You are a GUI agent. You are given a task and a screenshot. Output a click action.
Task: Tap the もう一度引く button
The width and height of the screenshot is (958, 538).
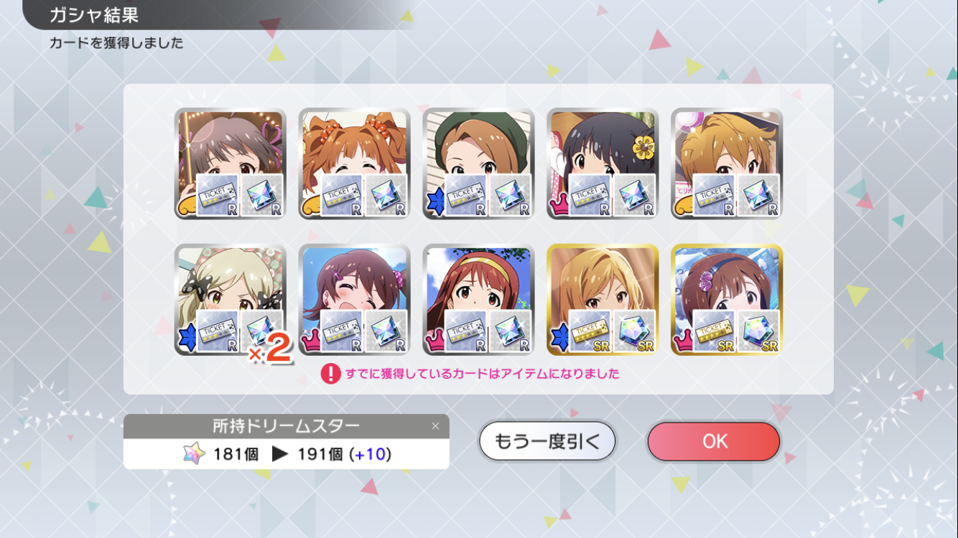click(x=547, y=441)
